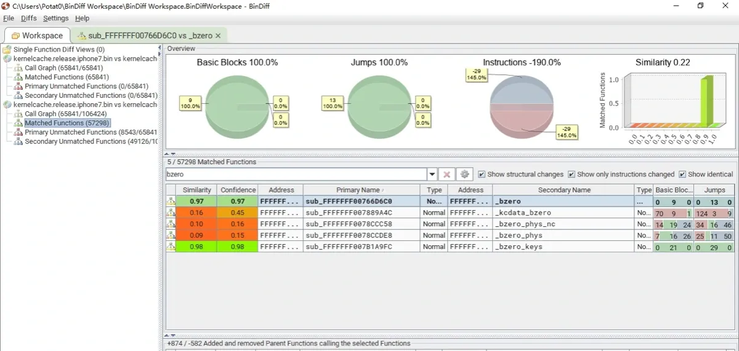Clear the bzero filter with the red X
The height and width of the screenshot is (351, 739).
pyautogui.click(x=447, y=175)
